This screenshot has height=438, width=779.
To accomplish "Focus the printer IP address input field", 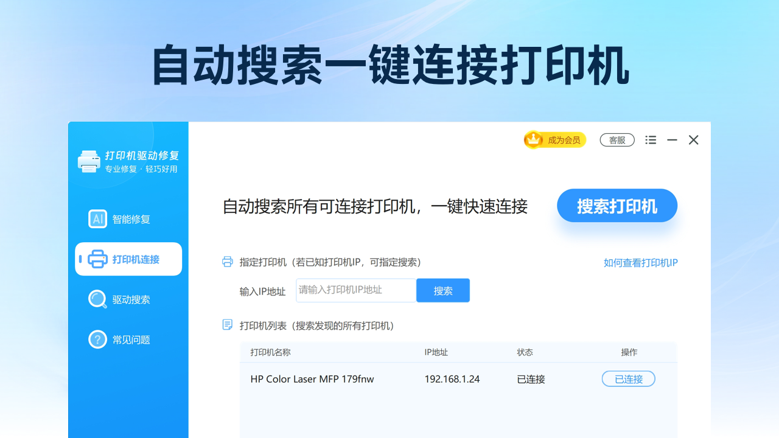I will [356, 291].
